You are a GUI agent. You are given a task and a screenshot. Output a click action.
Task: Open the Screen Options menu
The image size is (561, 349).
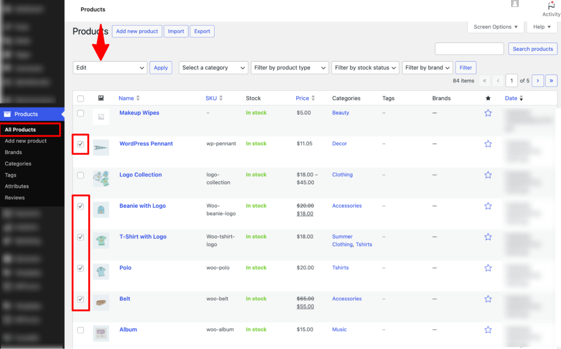(x=495, y=27)
